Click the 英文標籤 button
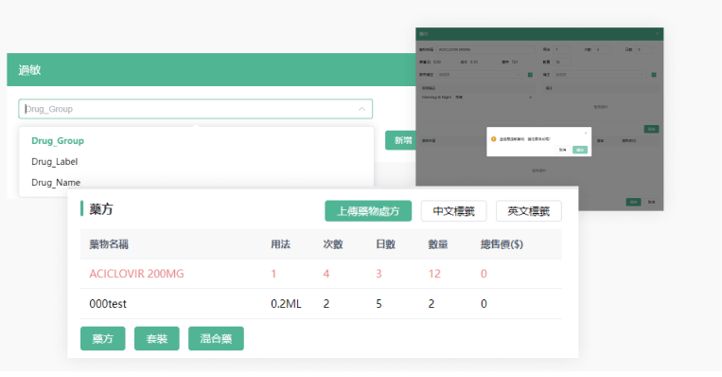Viewport: 722px width, 377px height. (x=529, y=211)
